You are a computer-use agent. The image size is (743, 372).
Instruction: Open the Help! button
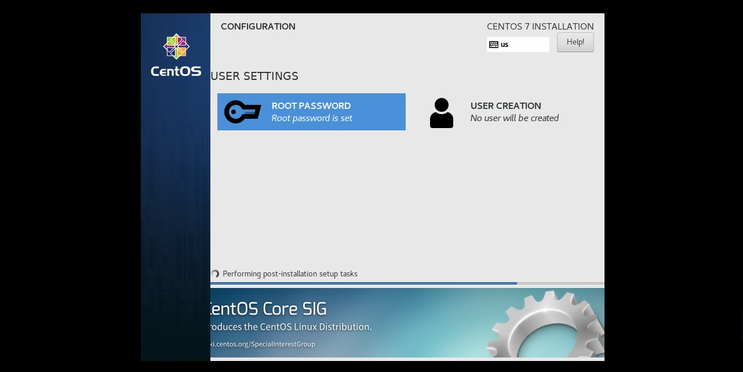click(x=576, y=42)
